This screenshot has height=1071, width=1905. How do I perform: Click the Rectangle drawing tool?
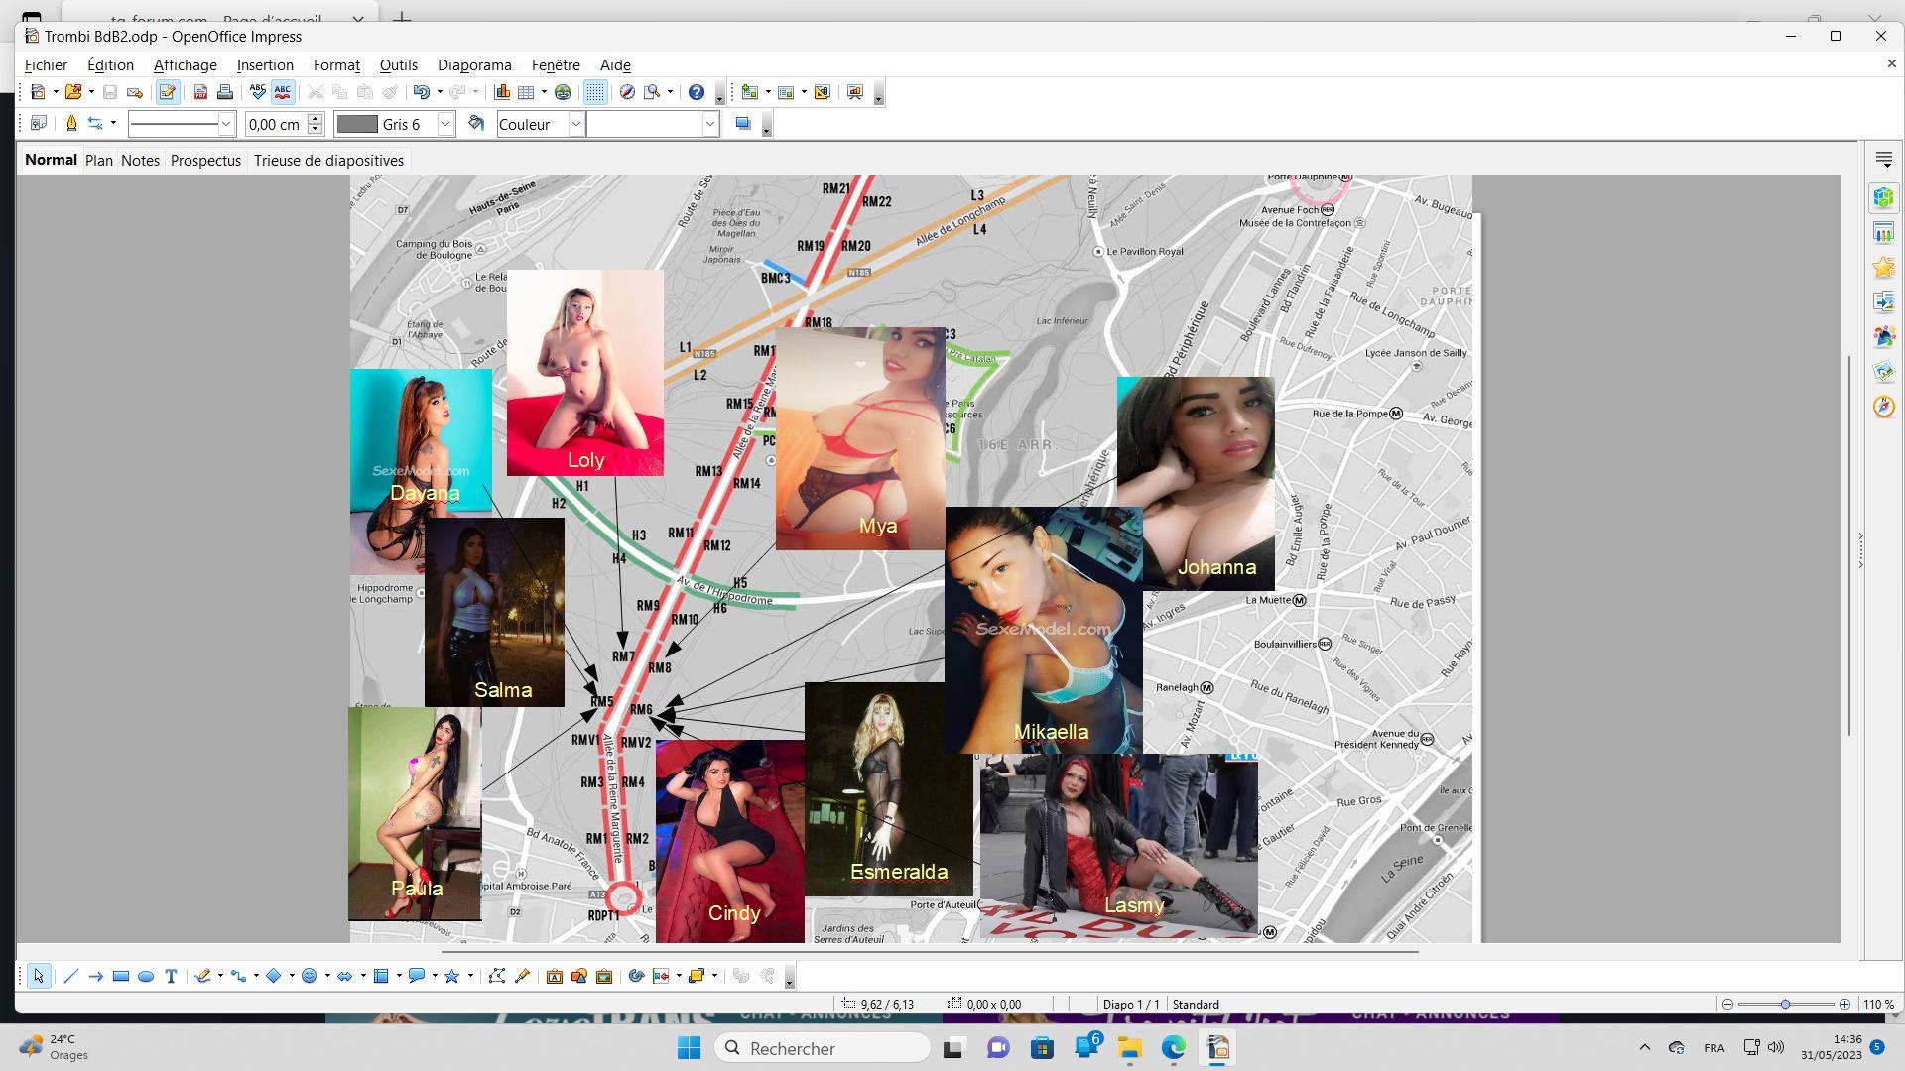121,977
